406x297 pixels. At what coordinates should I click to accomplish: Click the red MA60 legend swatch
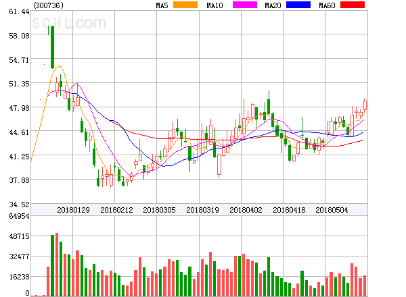353,5
